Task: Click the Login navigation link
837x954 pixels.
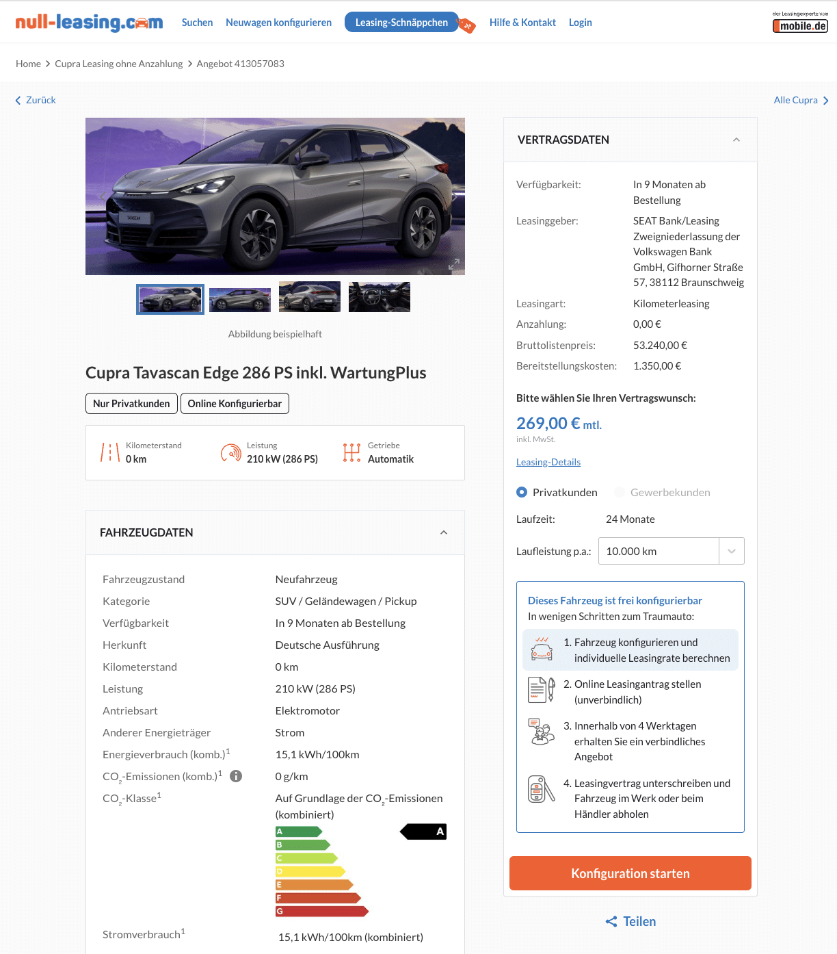Action: (580, 23)
